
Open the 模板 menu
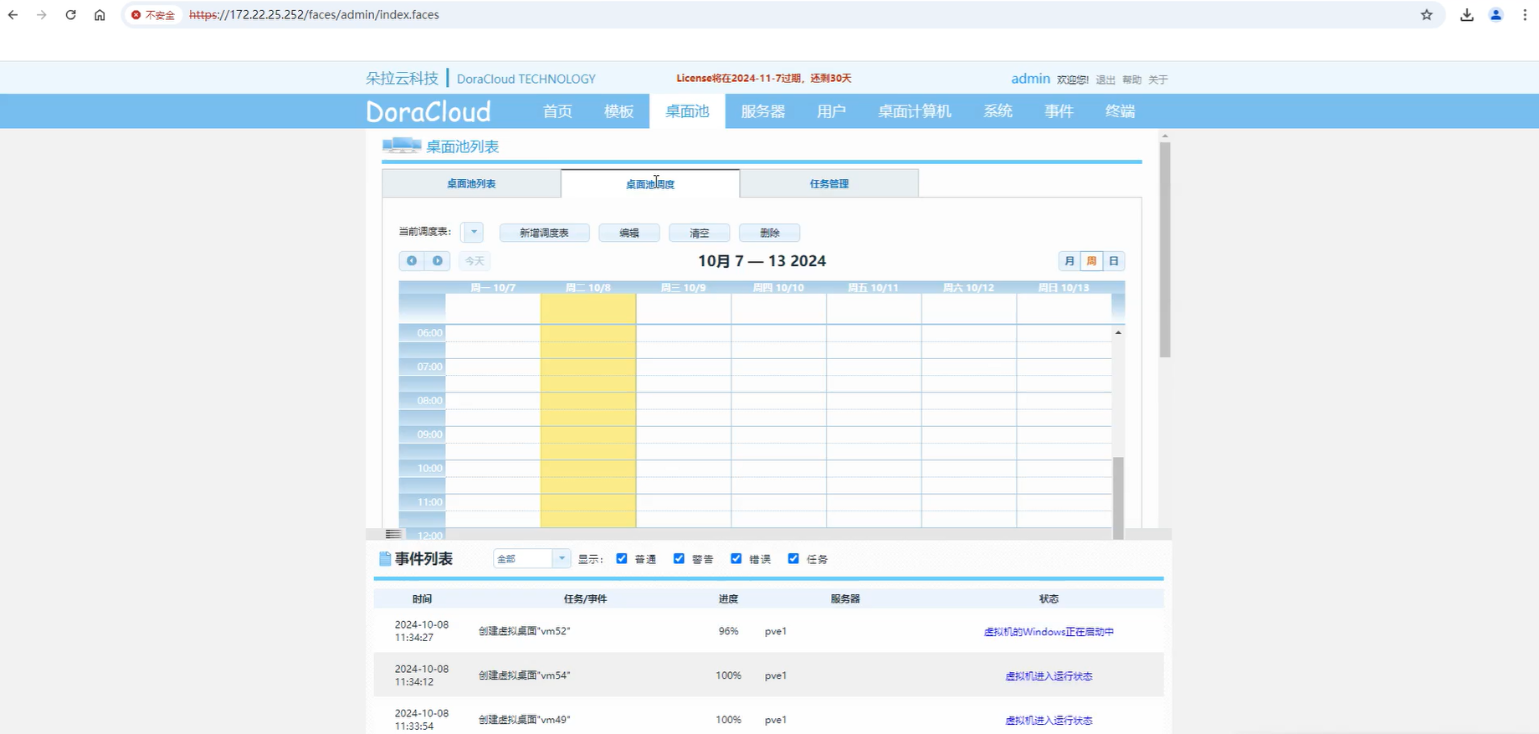click(619, 111)
